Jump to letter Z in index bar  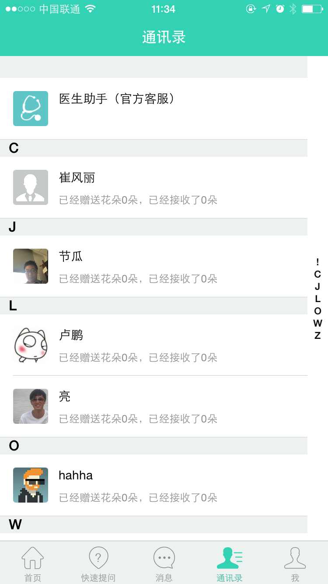(318, 336)
